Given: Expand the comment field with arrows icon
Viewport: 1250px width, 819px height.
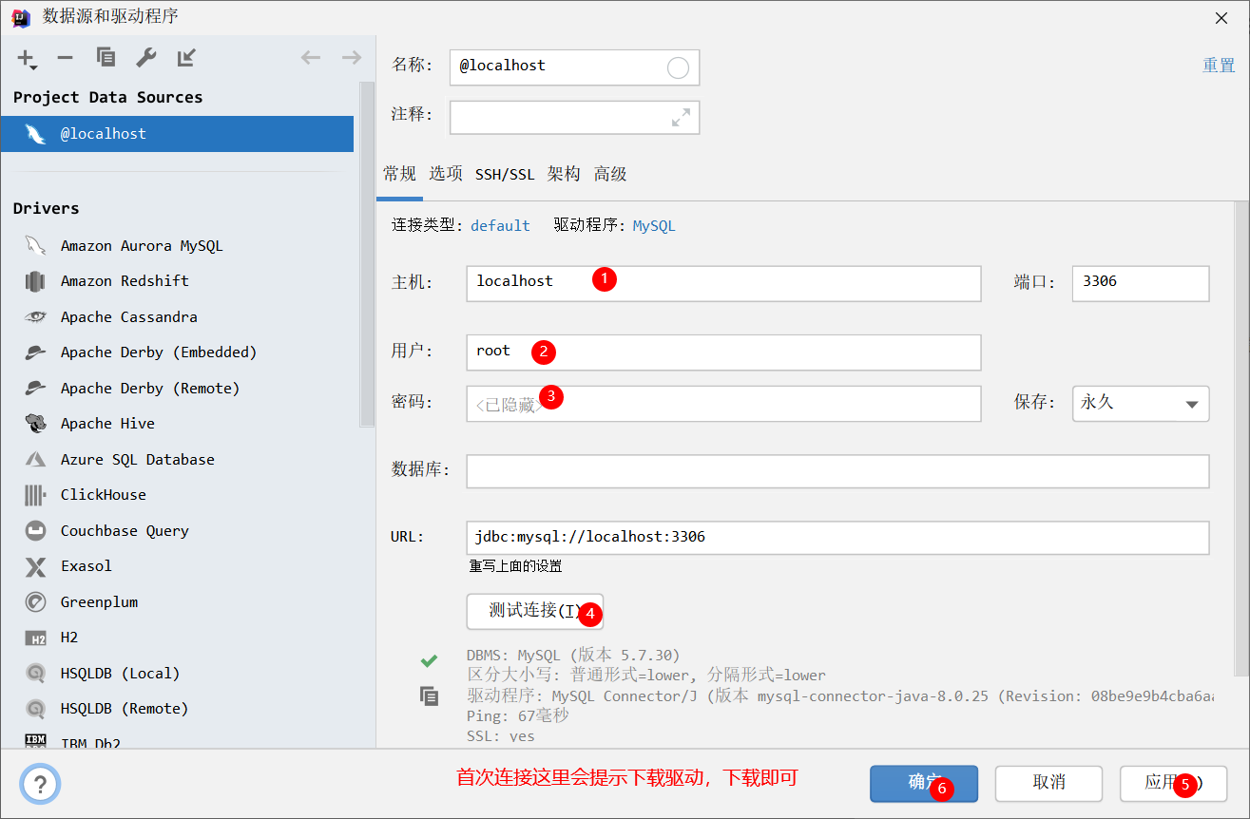Looking at the screenshot, I should 681,118.
